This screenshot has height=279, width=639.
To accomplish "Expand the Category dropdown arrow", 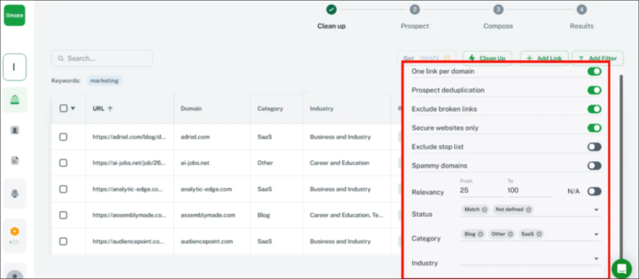I will [596, 234].
